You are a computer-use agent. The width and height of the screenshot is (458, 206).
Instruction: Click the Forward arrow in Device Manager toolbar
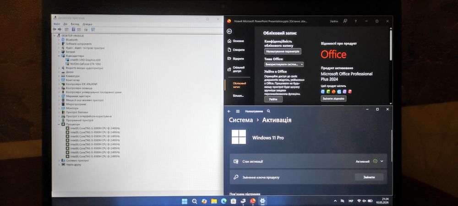coord(60,29)
